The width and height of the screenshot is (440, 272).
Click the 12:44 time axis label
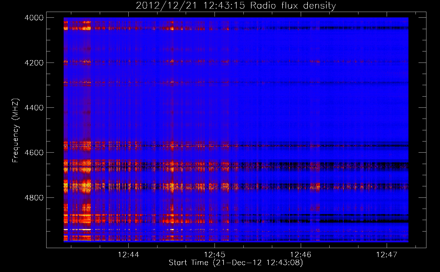pos(128,255)
